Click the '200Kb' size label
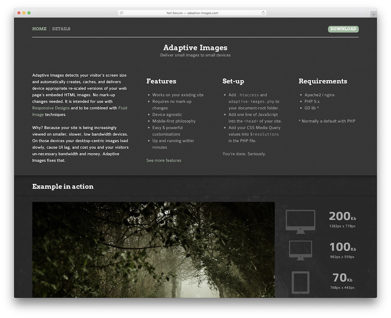Image resolution: width=391 pixels, height=318 pixels. tap(342, 216)
